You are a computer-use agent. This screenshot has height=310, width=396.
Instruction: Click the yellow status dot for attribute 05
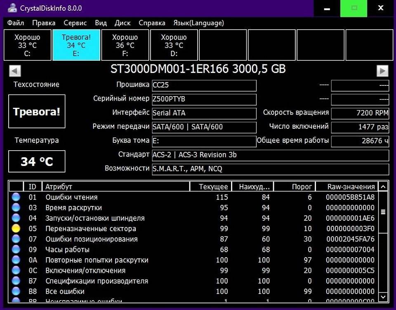point(16,229)
